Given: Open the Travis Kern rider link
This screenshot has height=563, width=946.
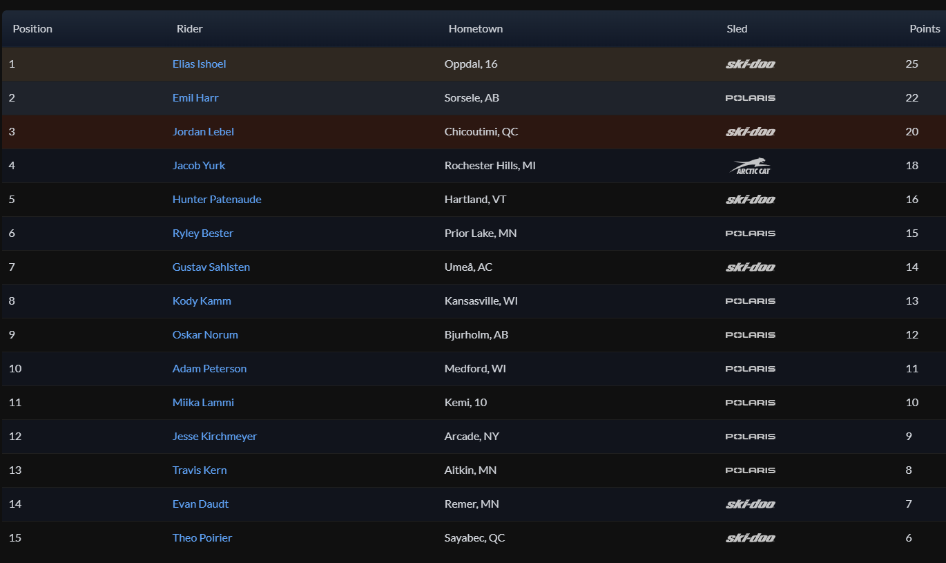Looking at the screenshot, I should click(x=200, y=470).
